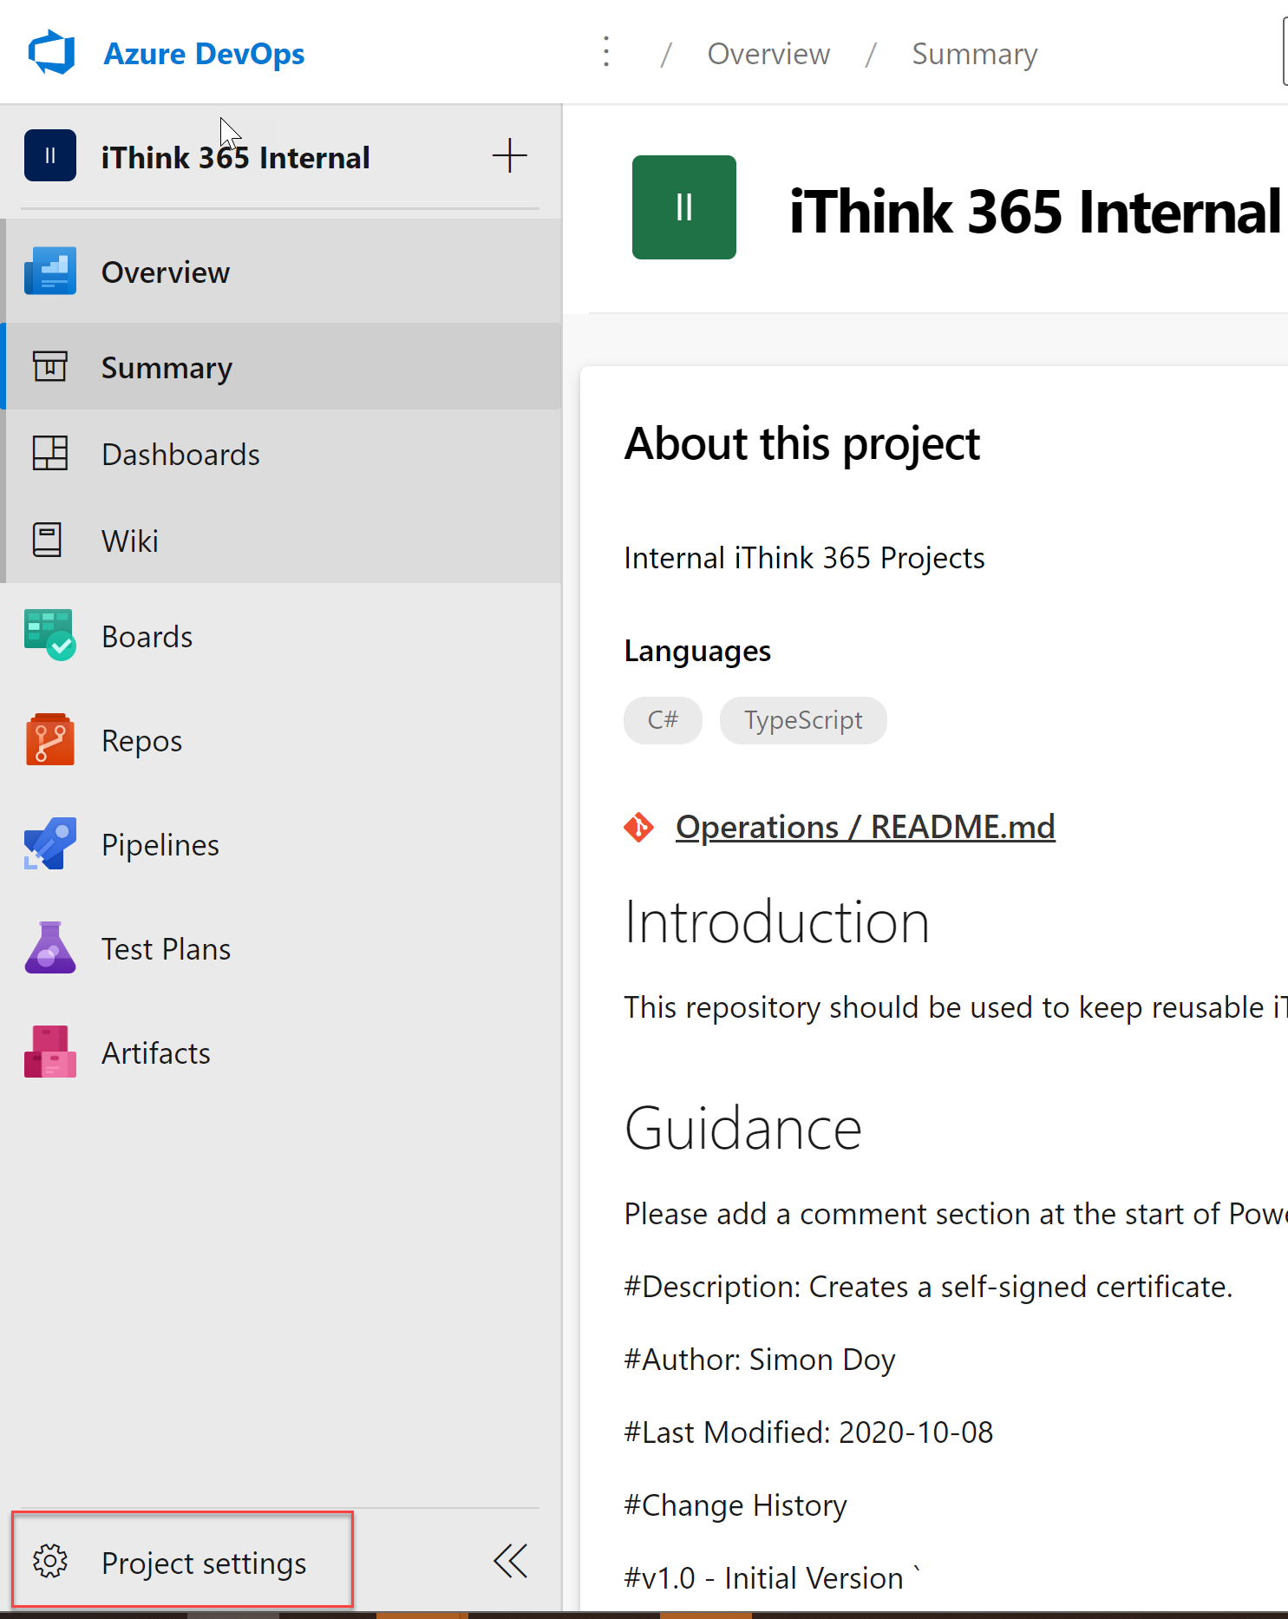
Task: Open the Pipelines rocket icon
Action: (x=49, y=844)
